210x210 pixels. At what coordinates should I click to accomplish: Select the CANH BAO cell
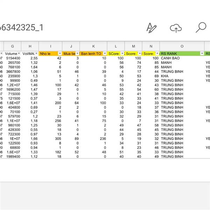(182, 58)
